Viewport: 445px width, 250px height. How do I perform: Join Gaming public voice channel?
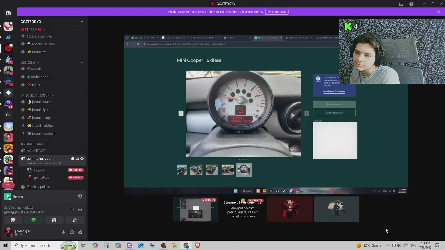[52, 187]
